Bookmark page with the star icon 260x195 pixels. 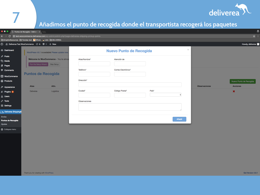click(254, 36)
